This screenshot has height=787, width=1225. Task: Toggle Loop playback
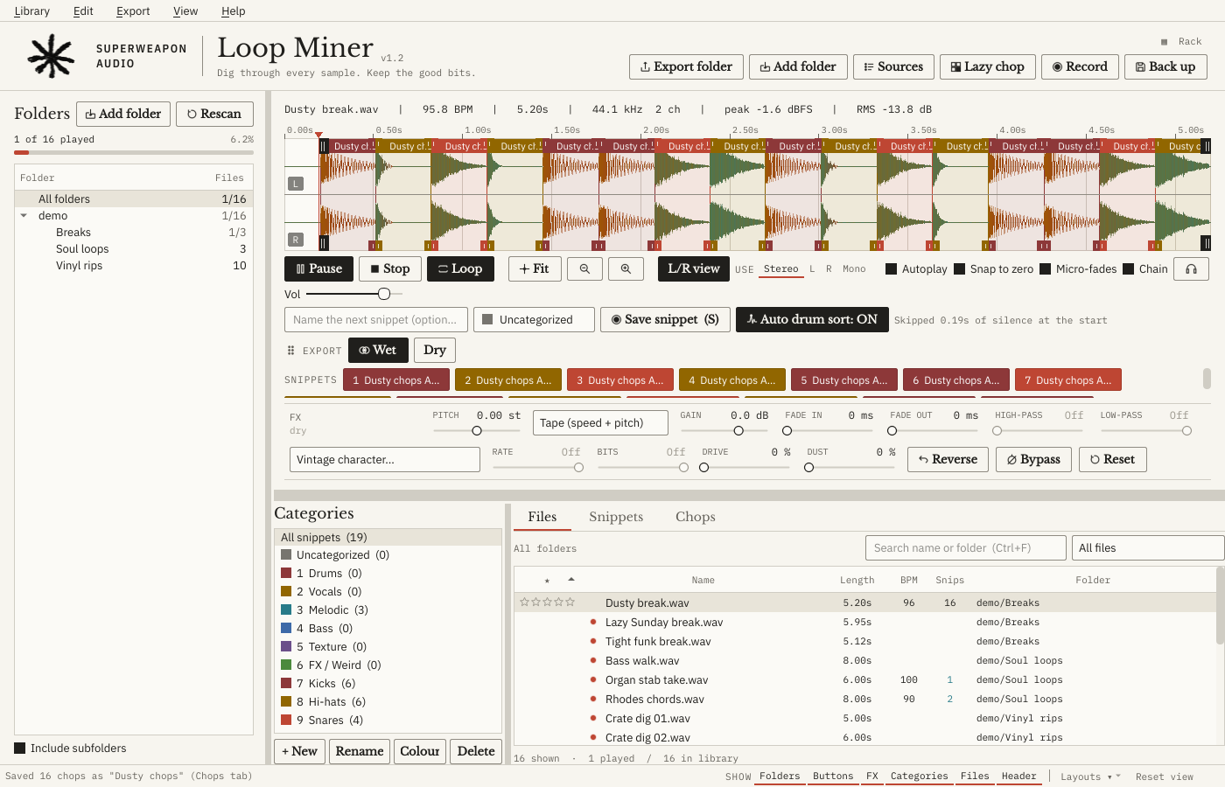pos(460,269)
